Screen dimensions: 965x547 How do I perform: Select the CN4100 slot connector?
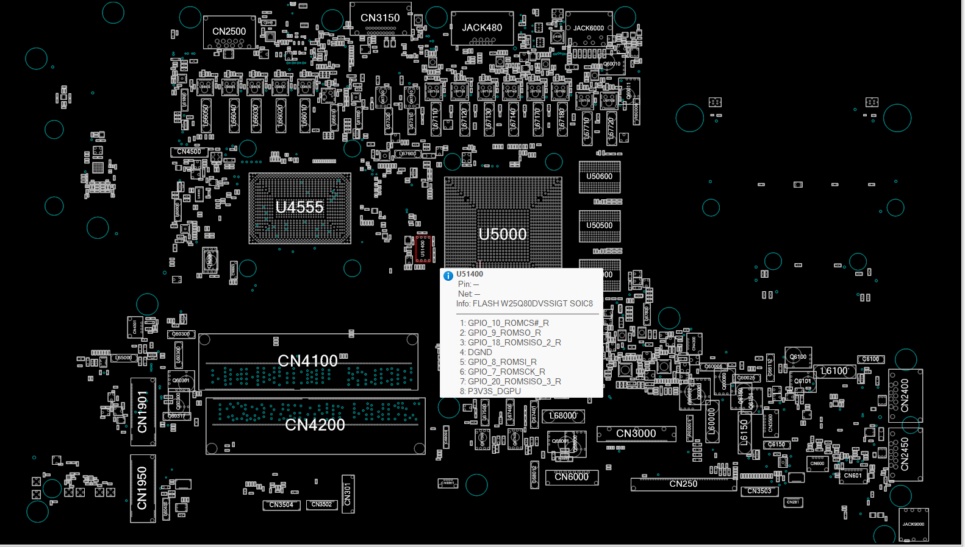tap(308, 362)
